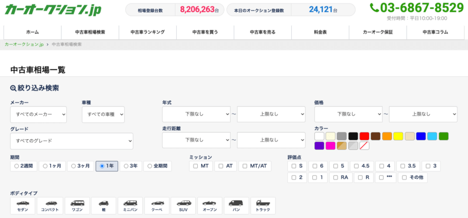The height and width of the screenshot is (218, 468).
Task: Select the 2週間 period option
Action: [23, 166]
